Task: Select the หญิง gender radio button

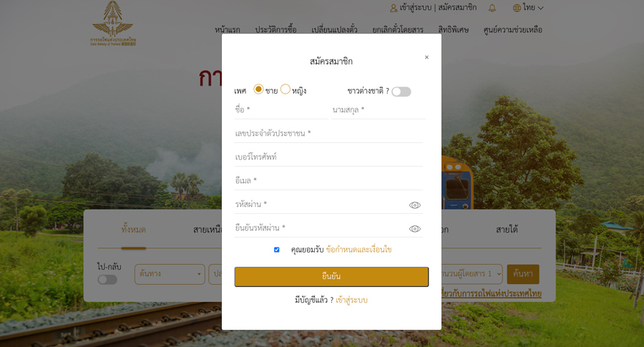Action: [x=286, y=89]
